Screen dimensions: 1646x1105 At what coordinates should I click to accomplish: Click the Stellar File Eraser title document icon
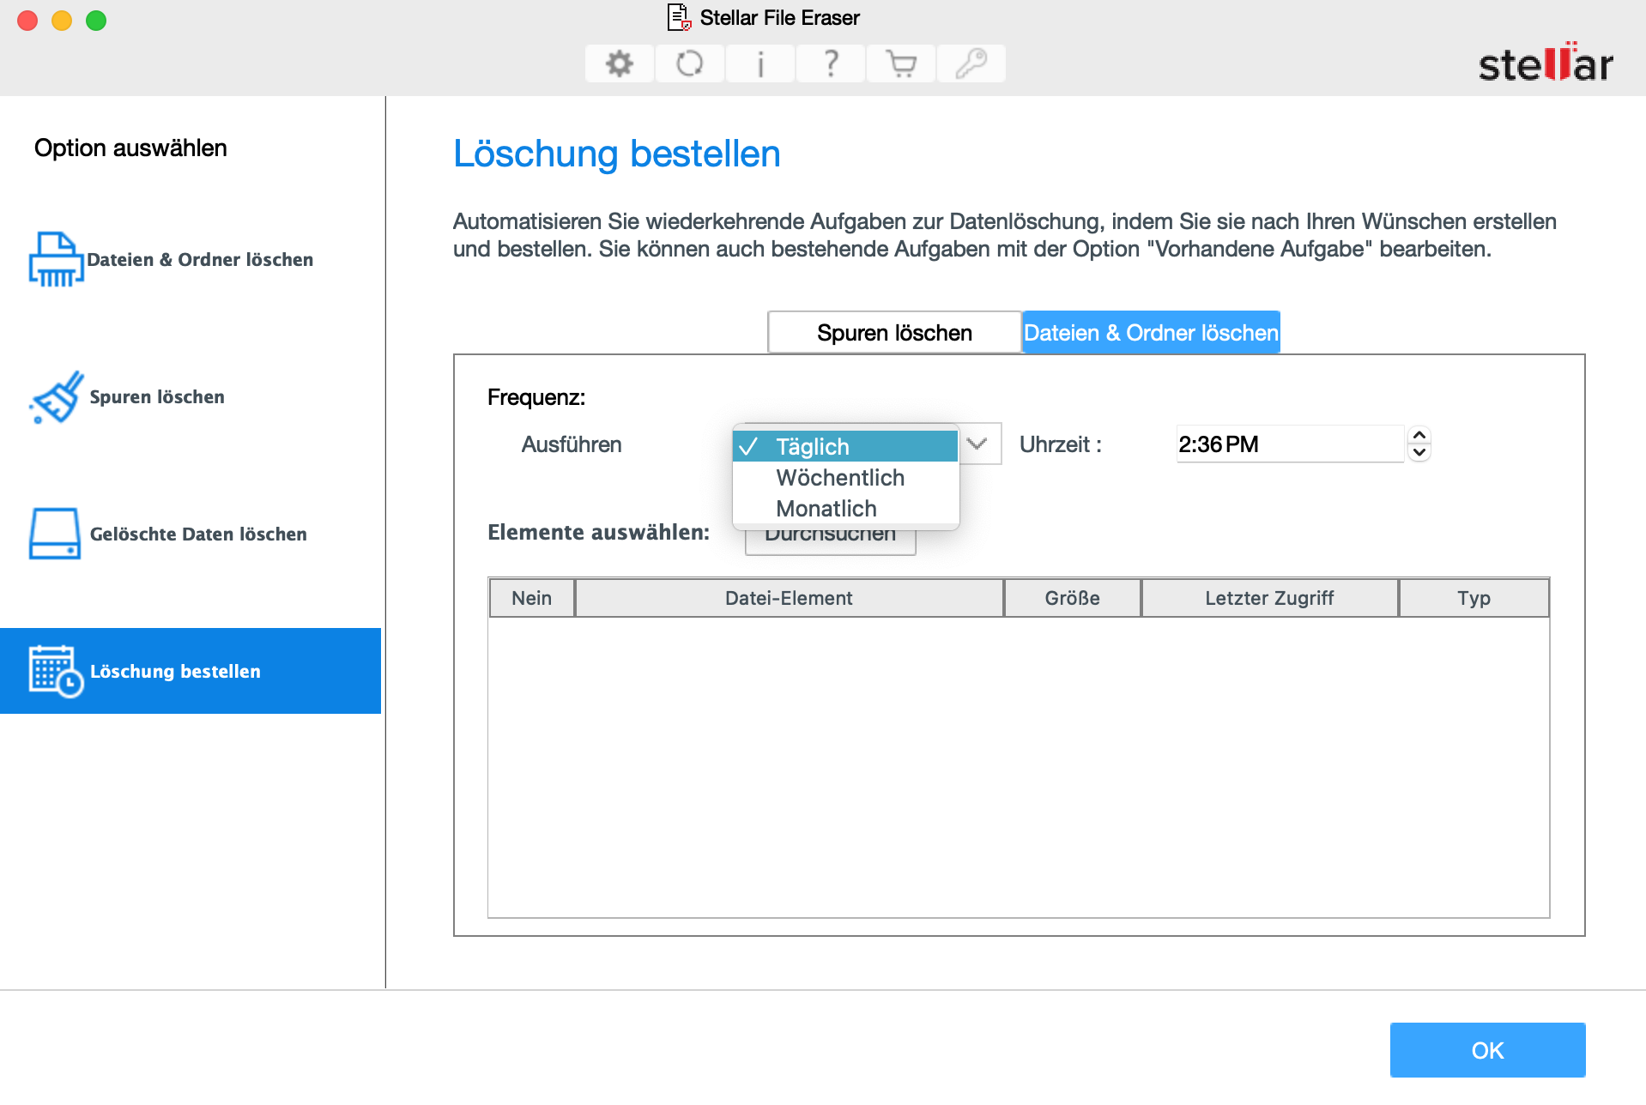click(x=679, y=17)
